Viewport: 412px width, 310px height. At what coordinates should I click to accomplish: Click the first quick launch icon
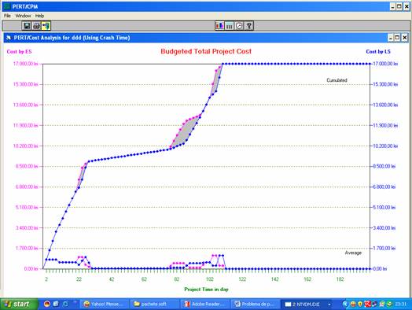pyautogui.click(x=46, y=304)
